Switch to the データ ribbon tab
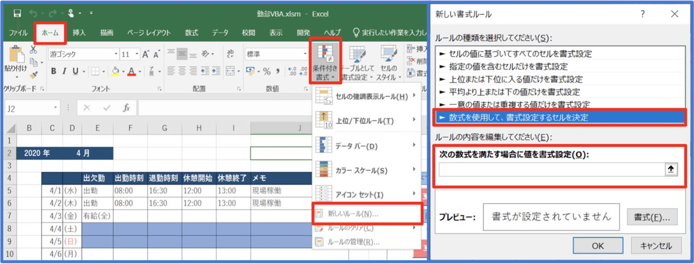 220,32
